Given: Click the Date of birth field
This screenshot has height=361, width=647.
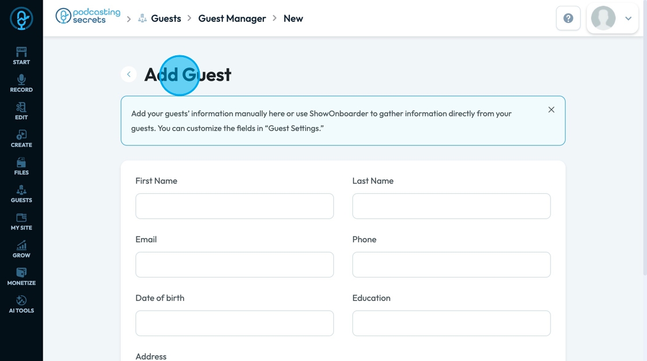Looking at the screenshot, I should pos(235,323).
